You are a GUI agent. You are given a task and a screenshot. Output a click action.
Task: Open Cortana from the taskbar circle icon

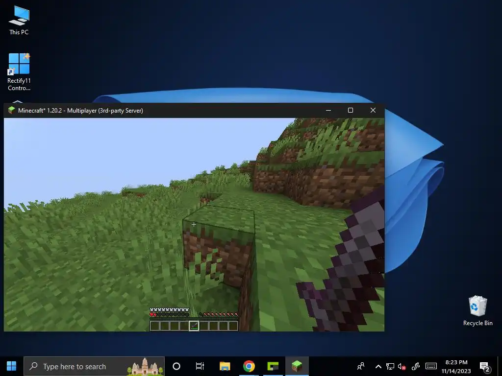(176, 366)
